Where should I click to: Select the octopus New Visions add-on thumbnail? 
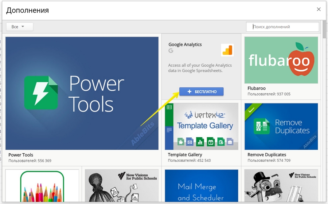point(122,186)
